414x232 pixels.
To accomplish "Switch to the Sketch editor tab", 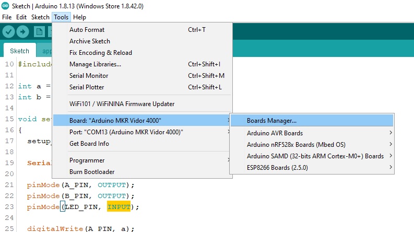I will coord(19,51).
